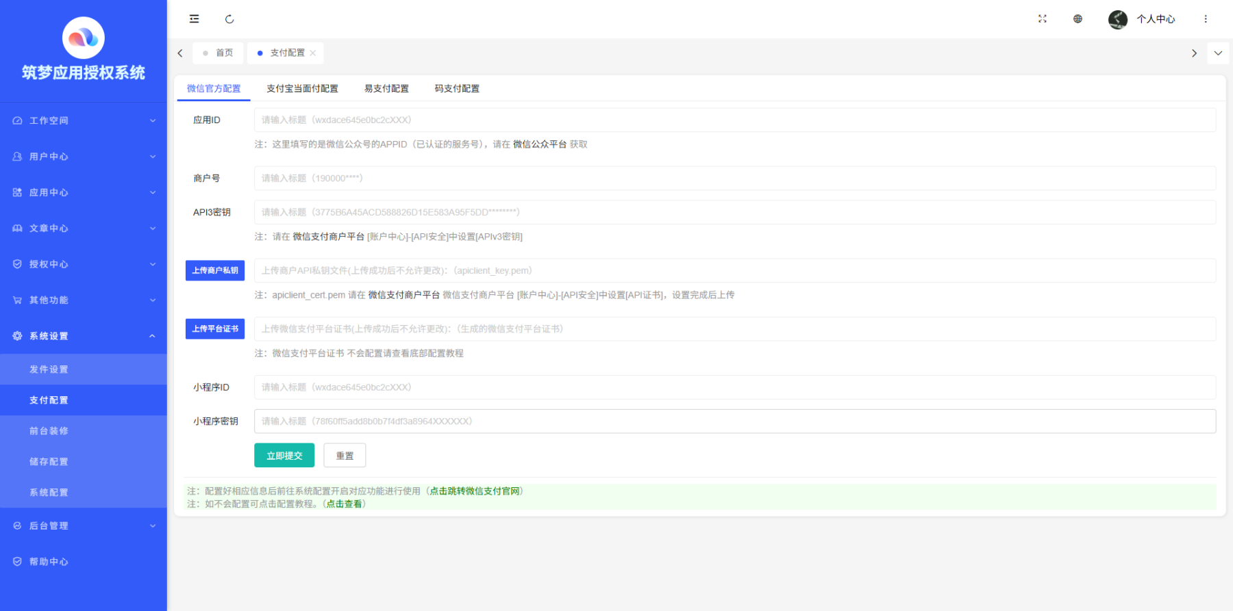The width and height of the screenshot is (1233, 611).
Task: Expand the 工作空间 sidebar menu
Action: [83, 120]
